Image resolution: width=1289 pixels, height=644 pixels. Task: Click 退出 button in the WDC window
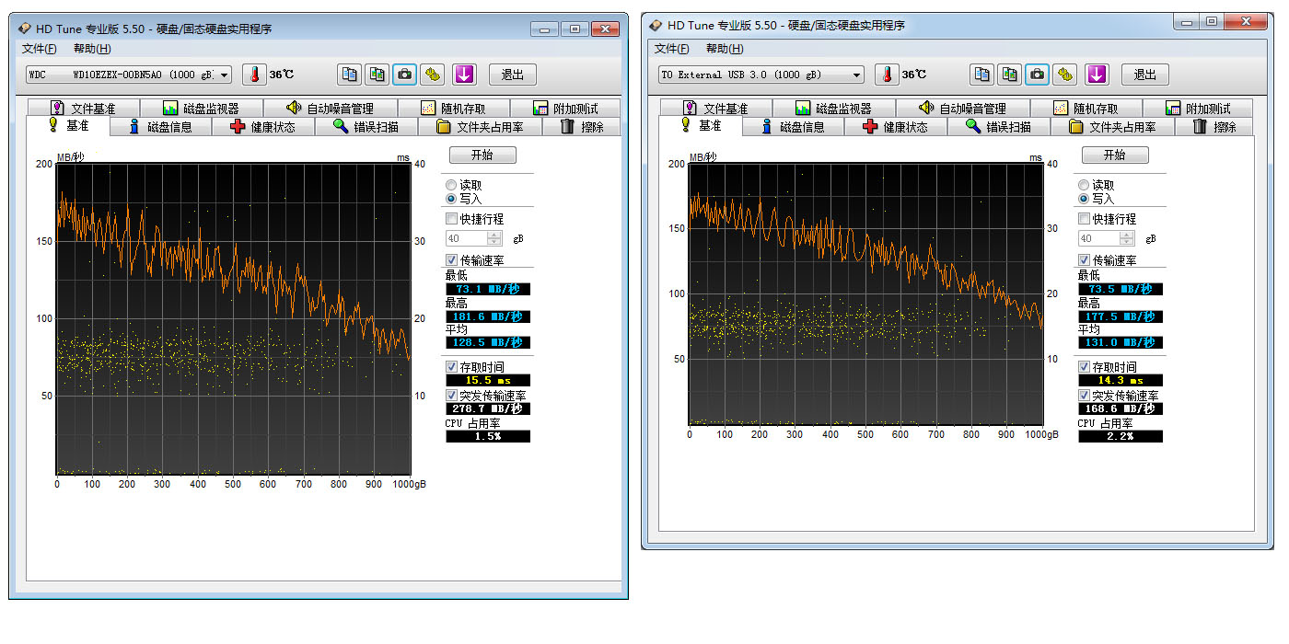[x=513, y=75]
